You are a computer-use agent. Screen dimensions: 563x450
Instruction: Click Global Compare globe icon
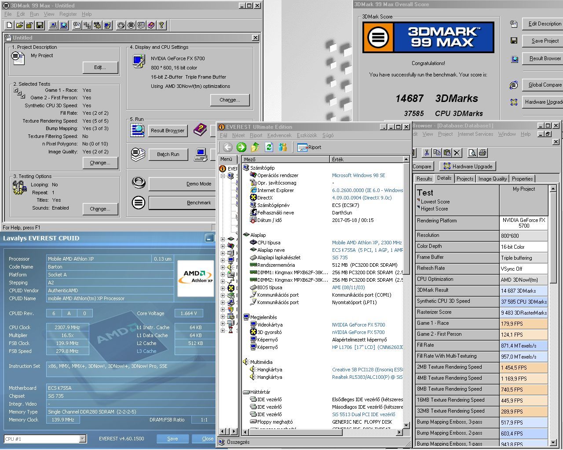(x=514, y=85)
